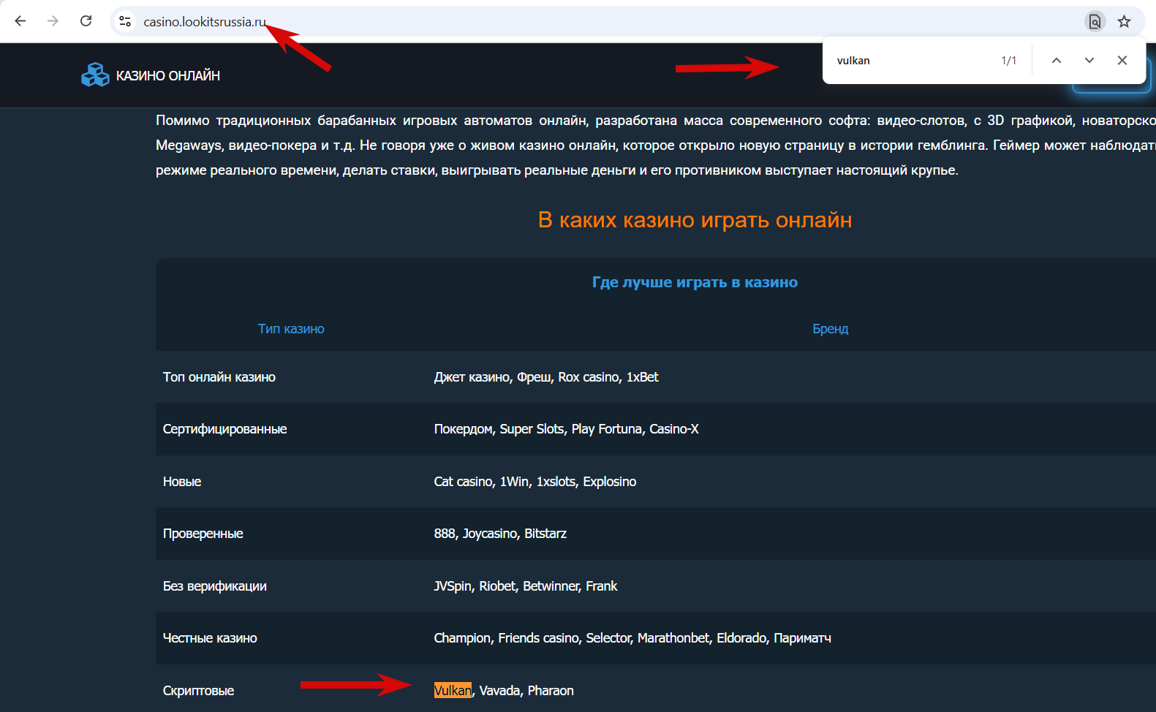Click the Champion, Friends casino, Selector cell
The image size is (1156, 712).
632,638
